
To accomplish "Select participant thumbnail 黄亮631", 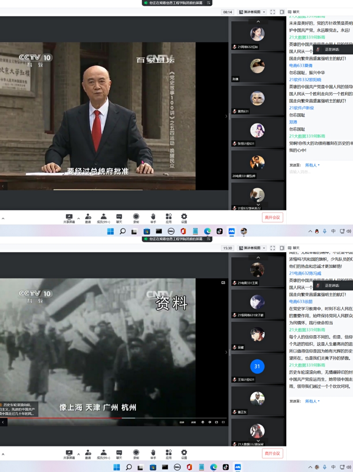I will point(258,100).
